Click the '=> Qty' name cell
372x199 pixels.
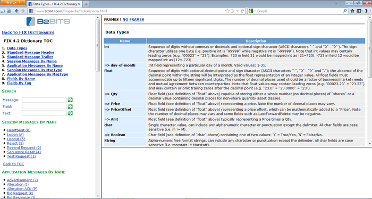[x=125, y=96]
